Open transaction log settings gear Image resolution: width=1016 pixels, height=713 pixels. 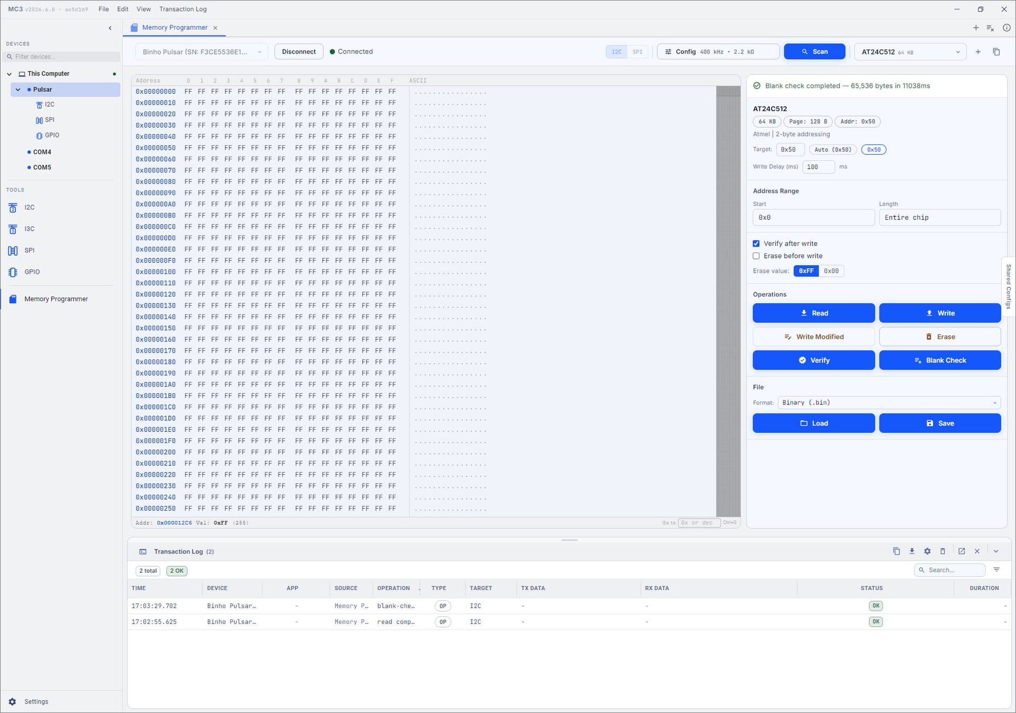[x=927, y=551]
